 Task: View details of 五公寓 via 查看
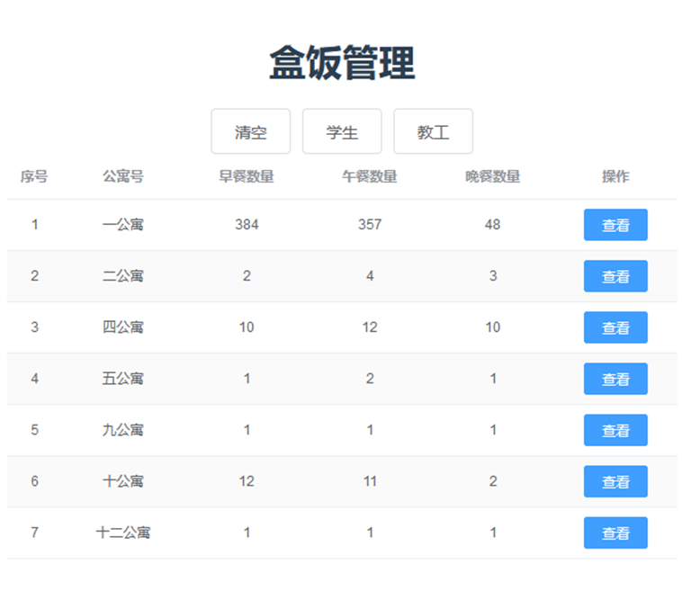click(615, 379)
